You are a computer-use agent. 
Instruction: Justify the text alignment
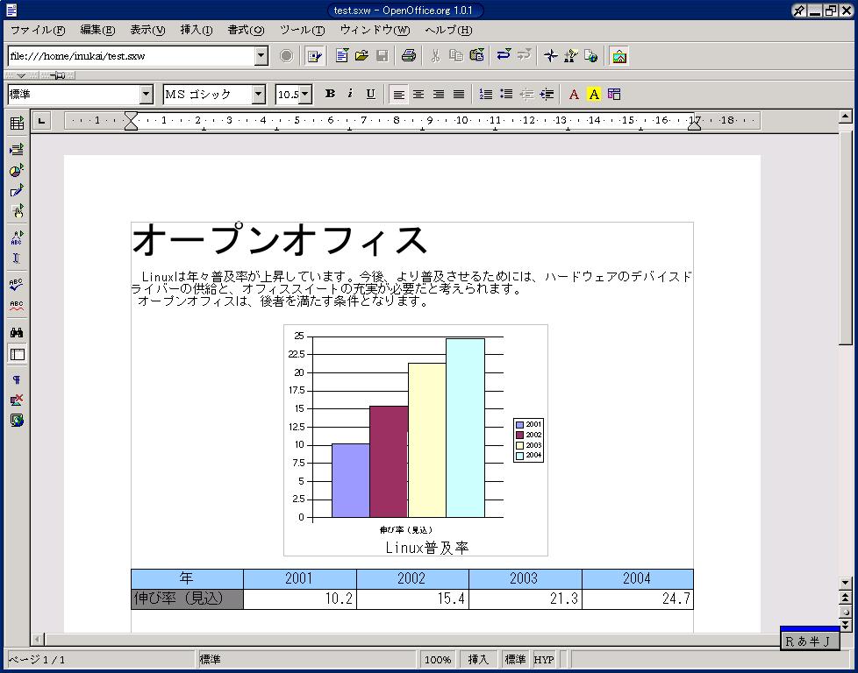459,94
